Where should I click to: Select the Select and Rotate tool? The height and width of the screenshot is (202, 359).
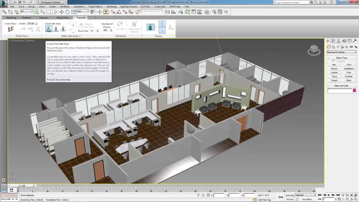(x=68, y=12)
